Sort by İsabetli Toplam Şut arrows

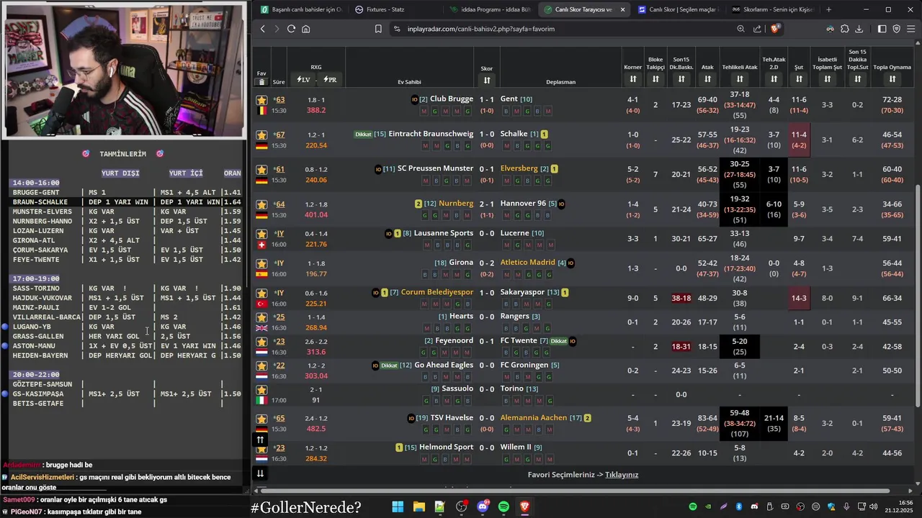[x=827, y=78]
